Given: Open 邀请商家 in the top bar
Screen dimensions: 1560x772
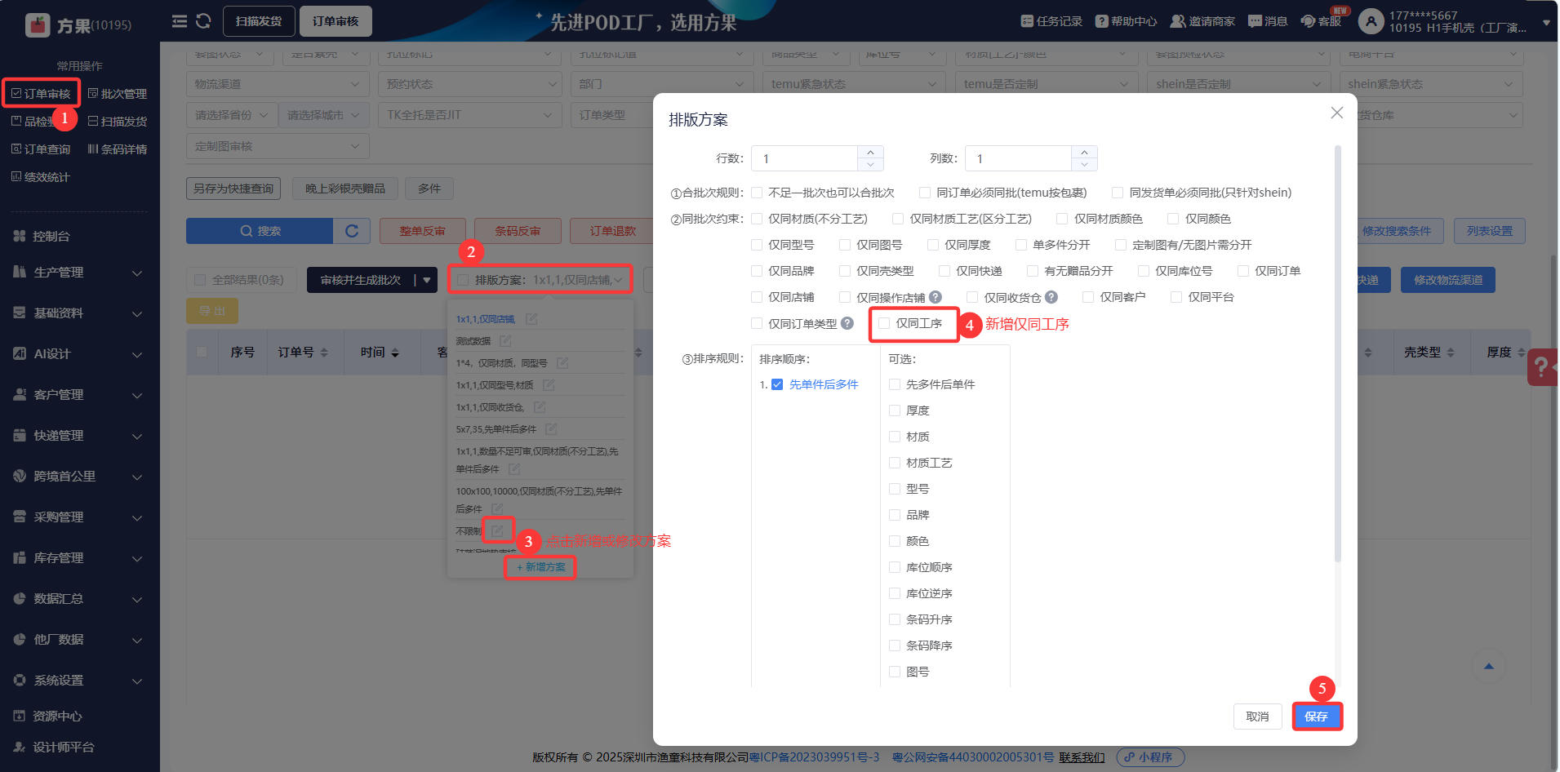Looking at the screenshot, I should point(1202,21).
